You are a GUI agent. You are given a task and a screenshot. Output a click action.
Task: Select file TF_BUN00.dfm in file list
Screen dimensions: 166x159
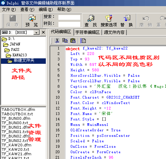click(x=16, y=118)
